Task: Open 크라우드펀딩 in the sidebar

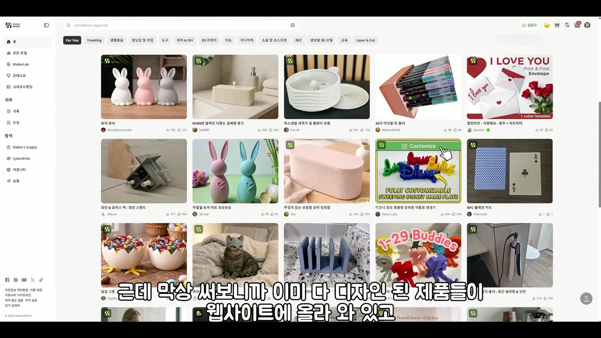Action: 28,87
